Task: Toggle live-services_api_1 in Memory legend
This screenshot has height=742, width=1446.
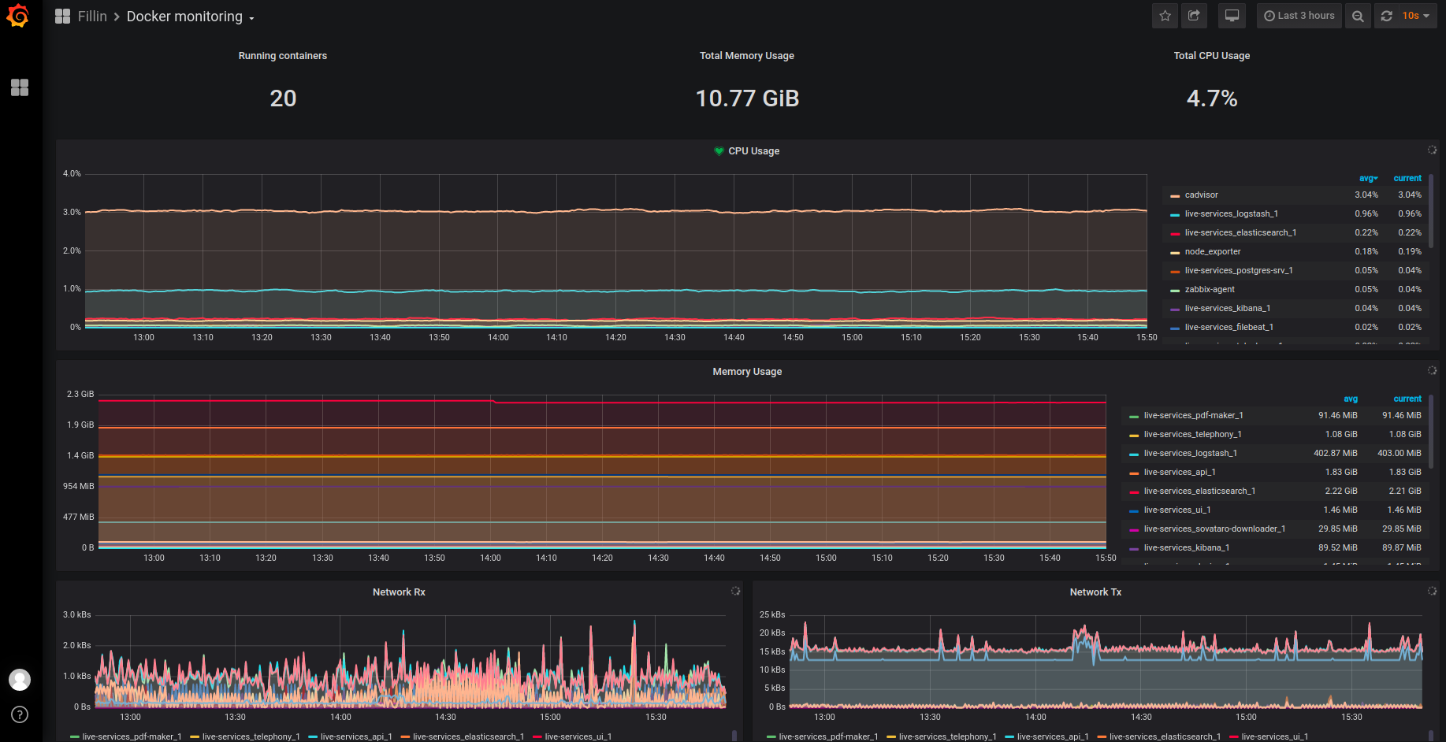Action: (1180, 472)
